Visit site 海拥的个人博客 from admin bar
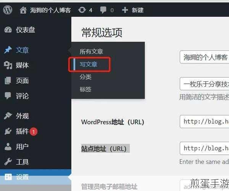 [50, 10]
